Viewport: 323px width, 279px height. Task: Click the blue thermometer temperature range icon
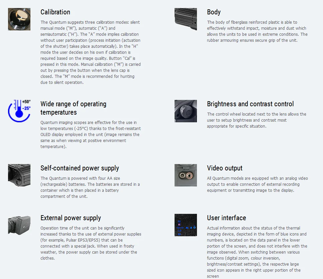(x=19, y=111)
